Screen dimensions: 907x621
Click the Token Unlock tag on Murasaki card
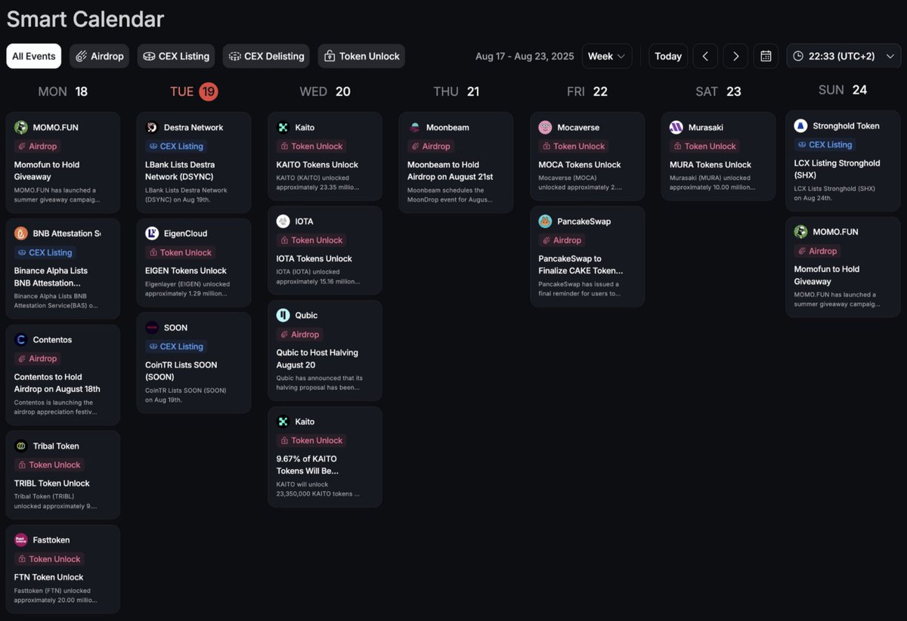(704, 146)
